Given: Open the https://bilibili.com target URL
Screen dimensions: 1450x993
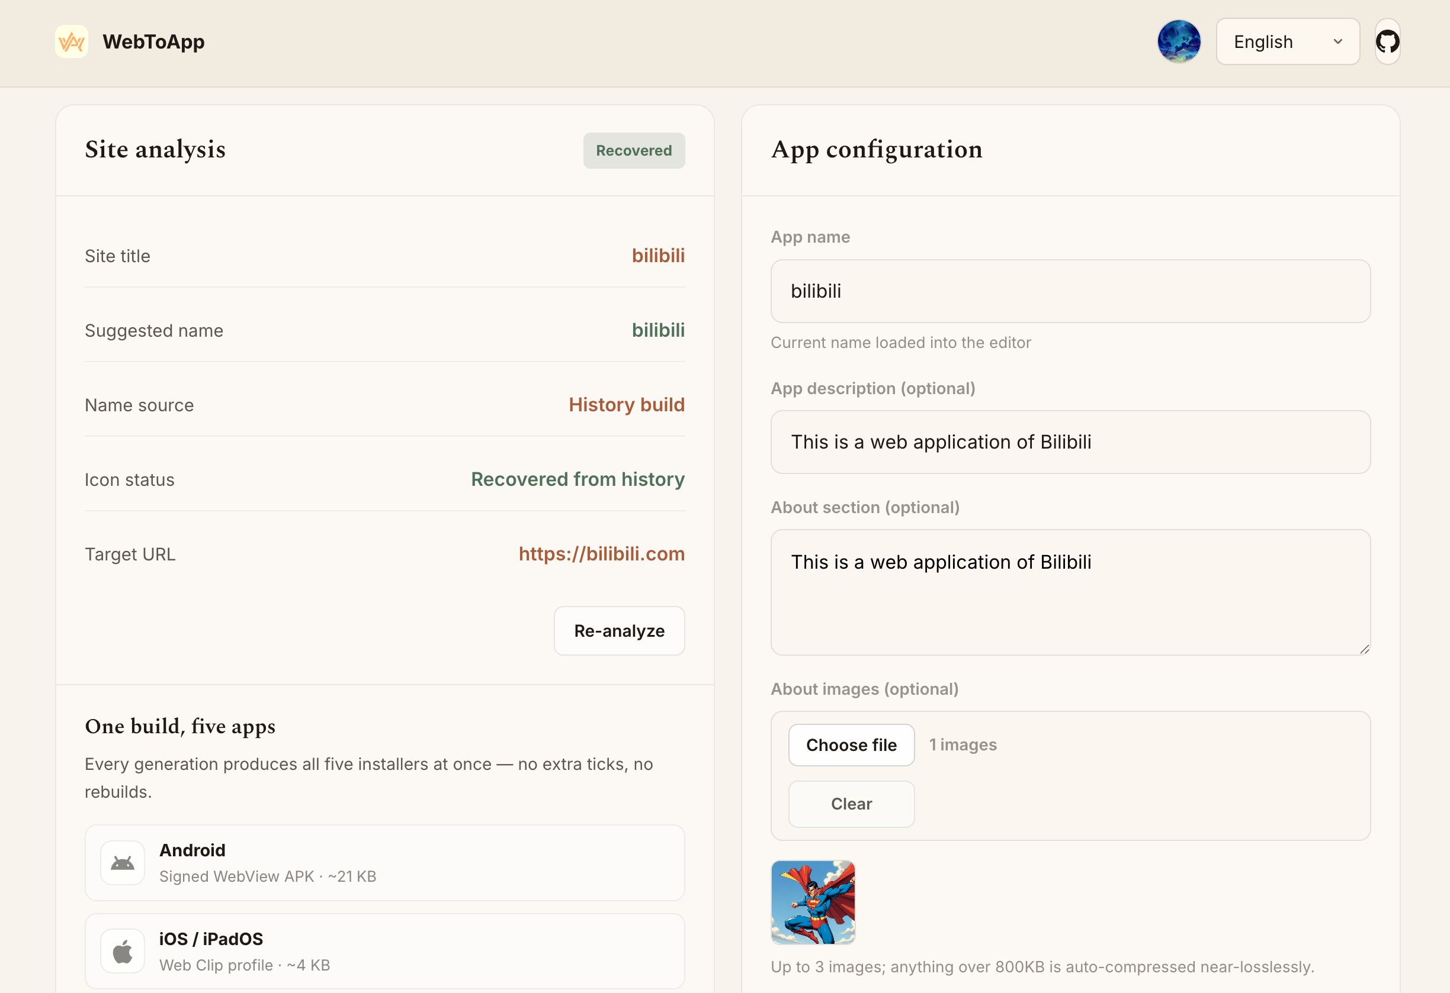Looking at the screenshot, I should pyautogui.click(x=601, y=553).
